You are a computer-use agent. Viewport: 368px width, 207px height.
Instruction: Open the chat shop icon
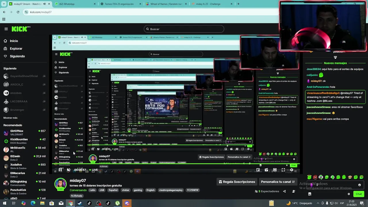click(x=310, y=194)
